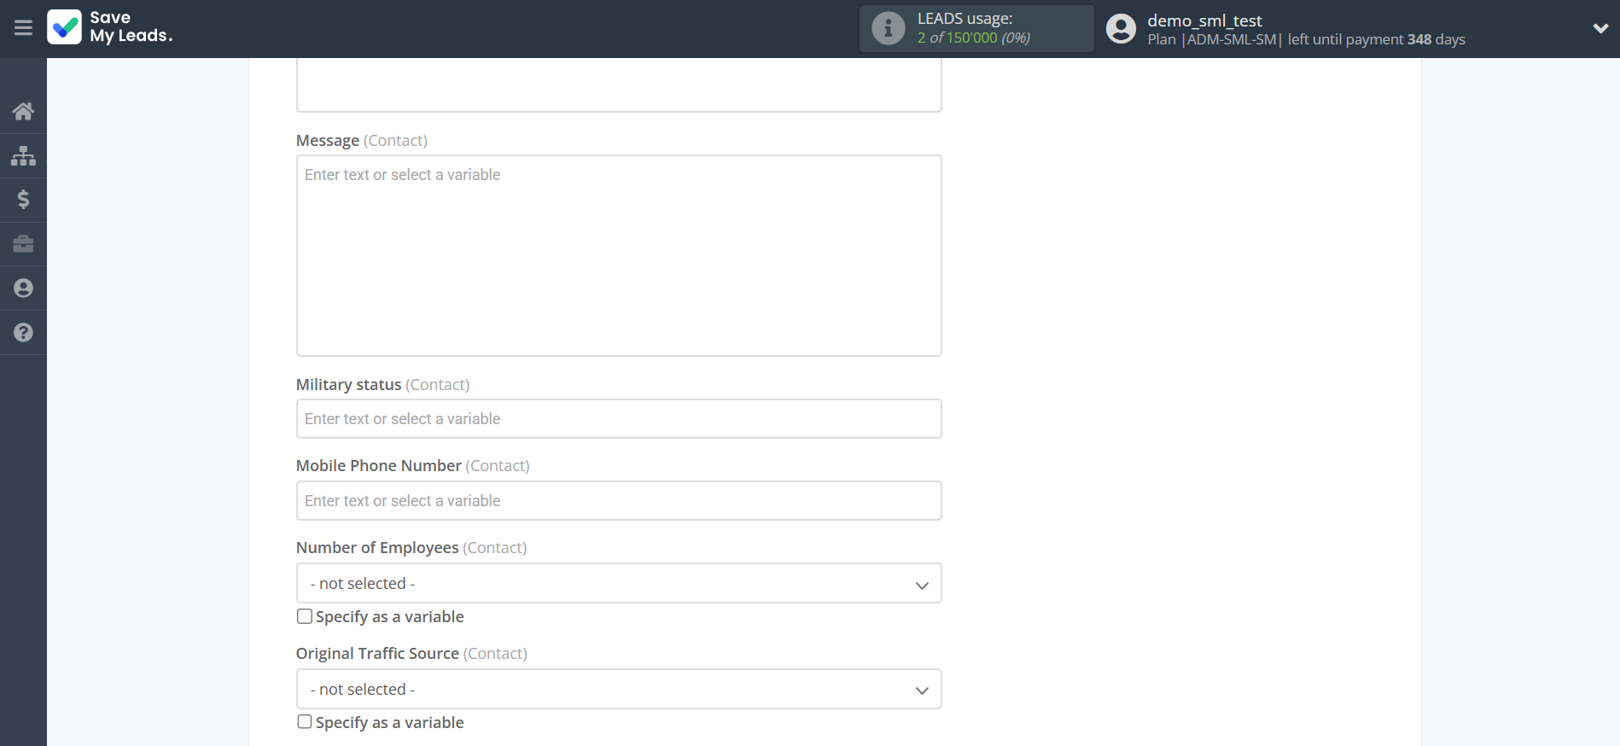Expand the account menu chevron in the header

pos(1600,28)
